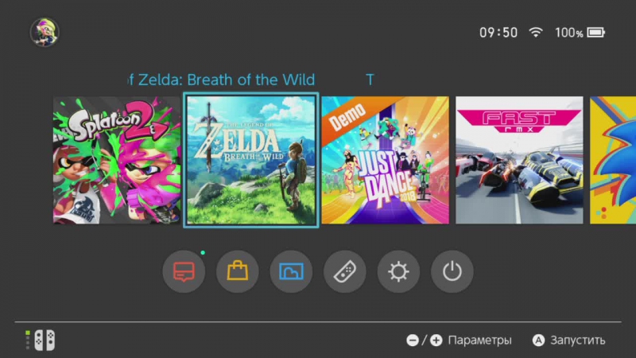The height and width of the screenshot is (358, 636).
Task: Open the News icon
Action: (184, 271)
